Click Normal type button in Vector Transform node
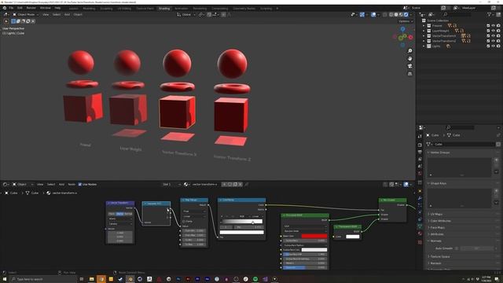Image resolution: width=503 pixels, height=283 pixels. point(128,214)
